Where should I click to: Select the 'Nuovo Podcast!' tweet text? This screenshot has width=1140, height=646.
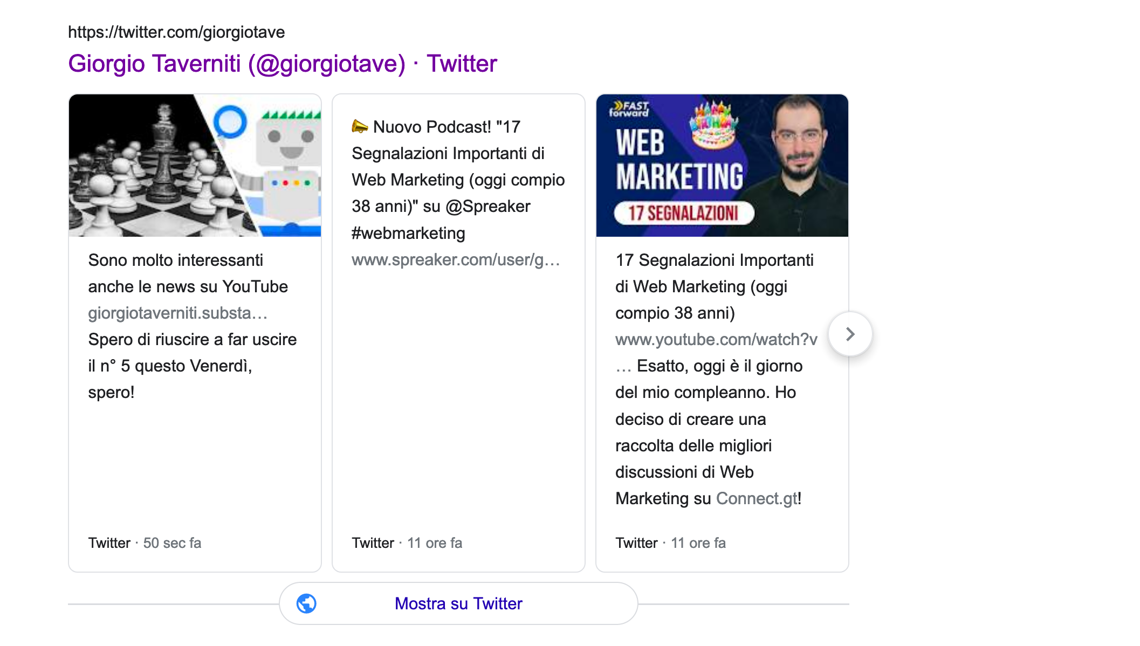pyautogui.click(x=432, y=127)
